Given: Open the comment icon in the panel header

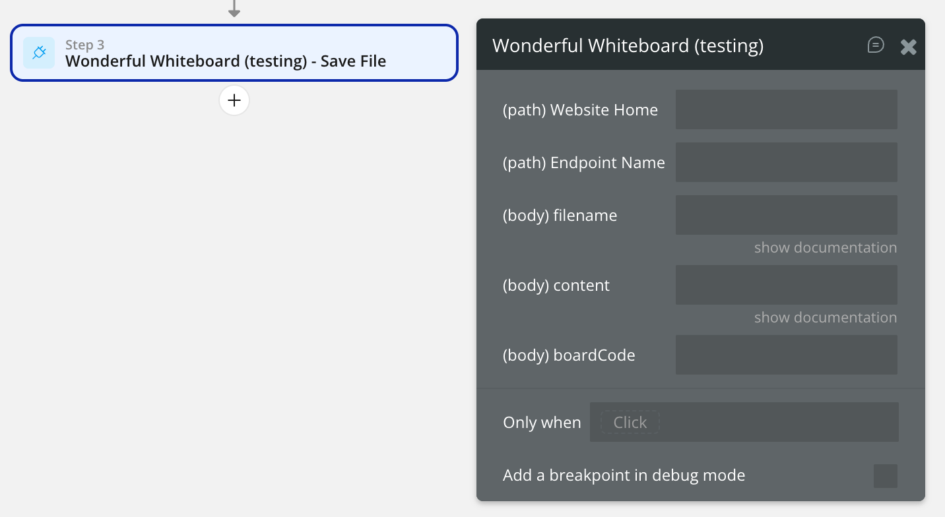Looking at the screenshot, I should click(875, 45).
